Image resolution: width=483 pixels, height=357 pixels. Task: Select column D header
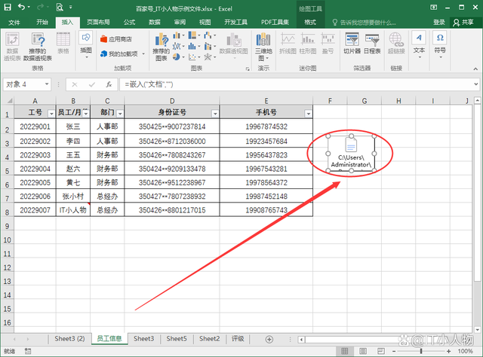(172, 101)
